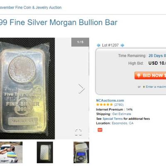
Task: Click the orange badge icon below Location
Action: (x=100, y=130)
